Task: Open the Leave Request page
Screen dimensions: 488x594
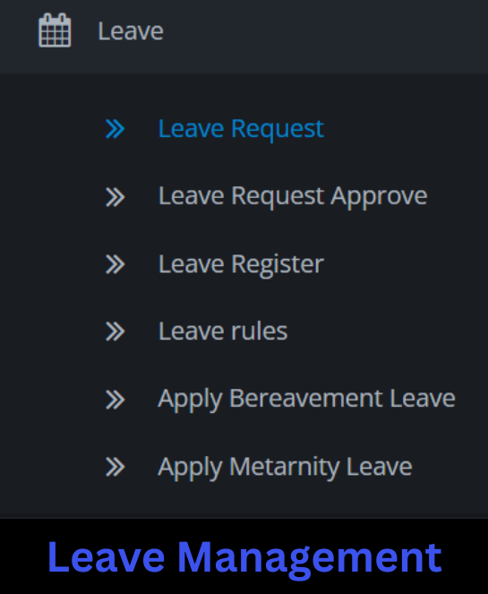Action: 241,129
